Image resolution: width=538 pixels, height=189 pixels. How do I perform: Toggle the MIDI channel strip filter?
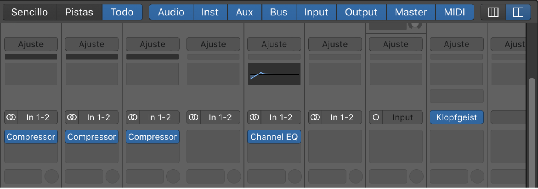[455, 12]
